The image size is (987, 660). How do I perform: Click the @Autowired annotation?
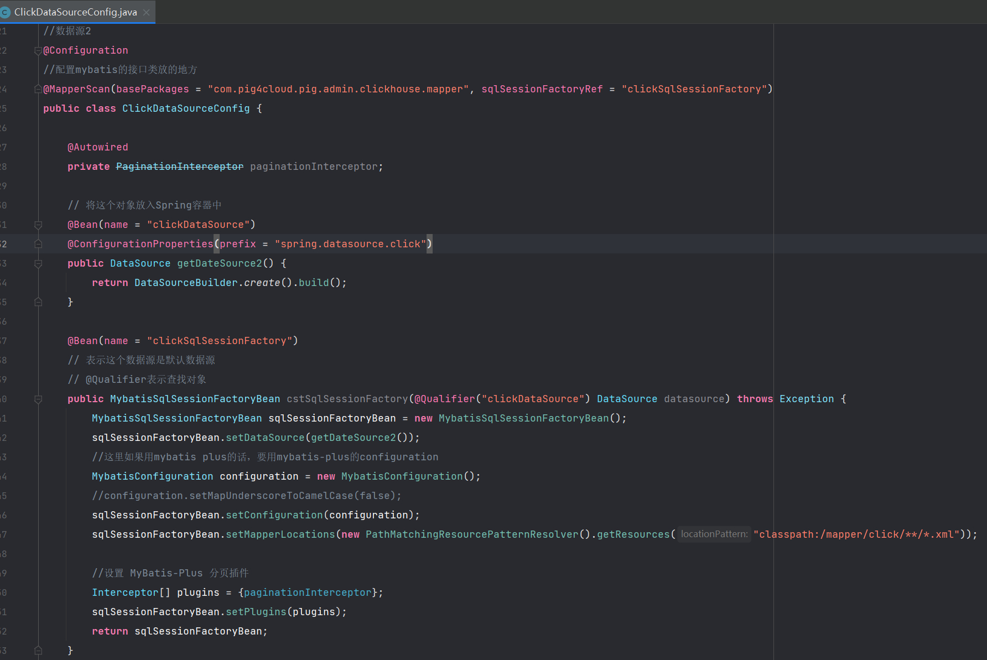pyautogui.click(x=97, y=147)
